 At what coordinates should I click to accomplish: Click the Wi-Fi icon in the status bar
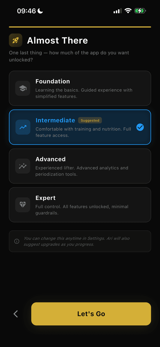(128, 11)
